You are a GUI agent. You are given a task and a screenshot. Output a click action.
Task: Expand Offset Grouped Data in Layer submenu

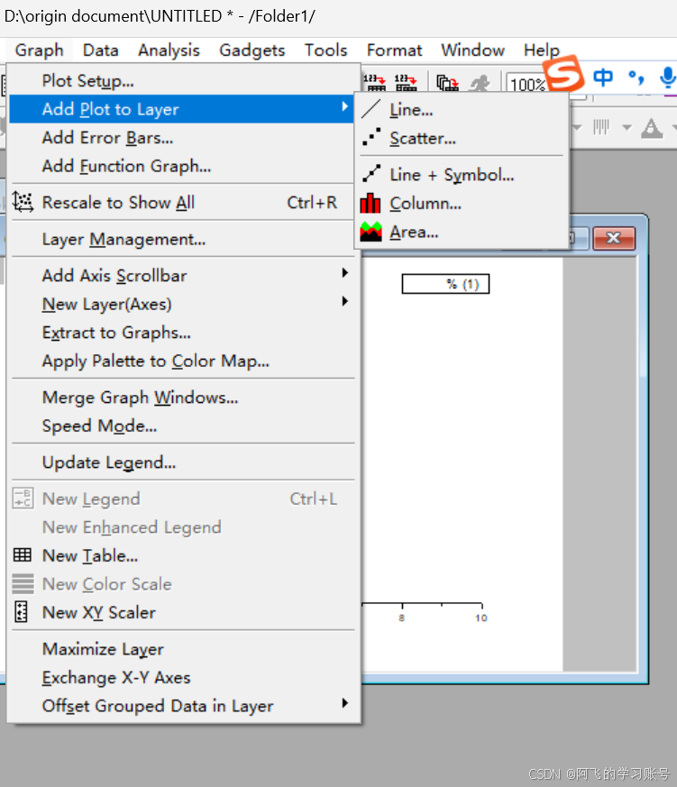(181, 706)
